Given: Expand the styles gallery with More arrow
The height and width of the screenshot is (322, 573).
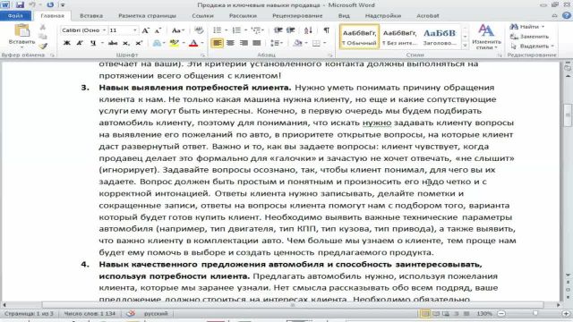Looking at the screenshot, I should pos(465,46).
